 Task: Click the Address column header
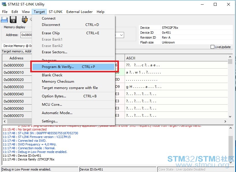point(16,58)
